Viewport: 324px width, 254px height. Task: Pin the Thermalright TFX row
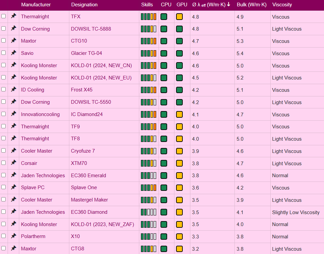click(x=14, y=16)
